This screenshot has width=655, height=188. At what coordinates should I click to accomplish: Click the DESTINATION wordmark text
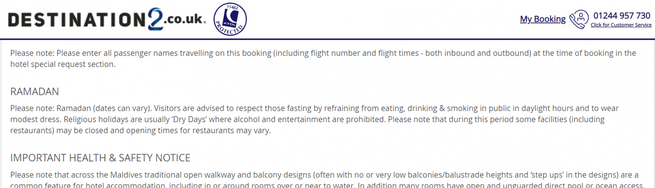tap(77, 20)
